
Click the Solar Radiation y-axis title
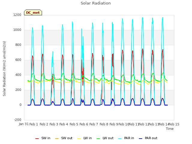[4, 69]
